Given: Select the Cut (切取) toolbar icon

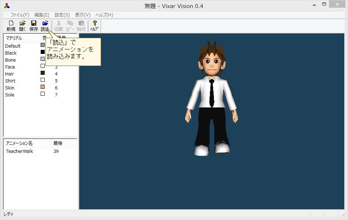Looking at the screenshot, I should [x=58, y=25].
